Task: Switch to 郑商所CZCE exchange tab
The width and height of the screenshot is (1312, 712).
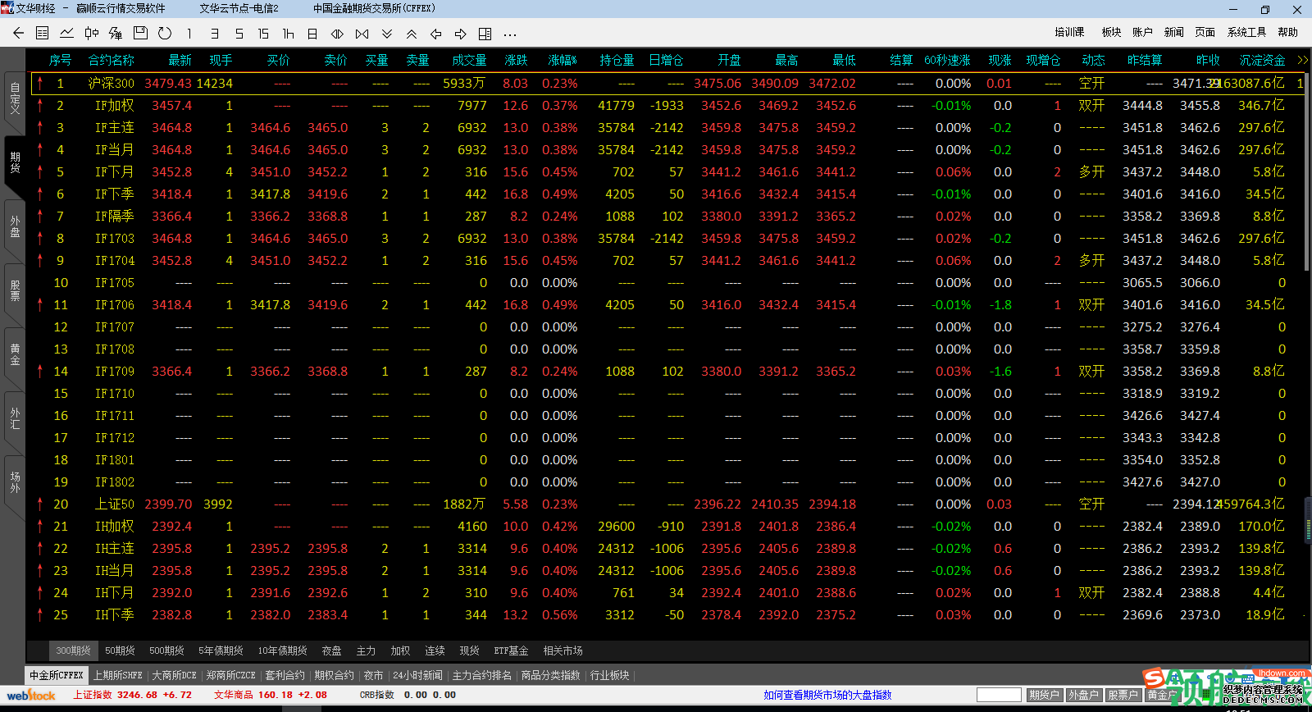Action: (x=231, y=675)
